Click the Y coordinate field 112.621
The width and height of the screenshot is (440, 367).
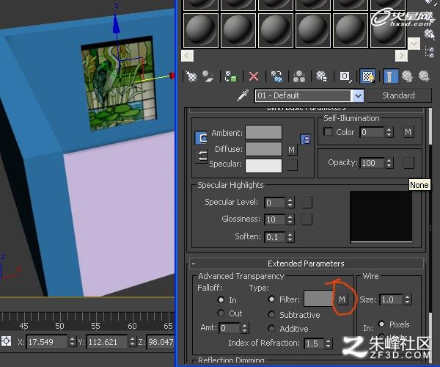tap(108, 342)
